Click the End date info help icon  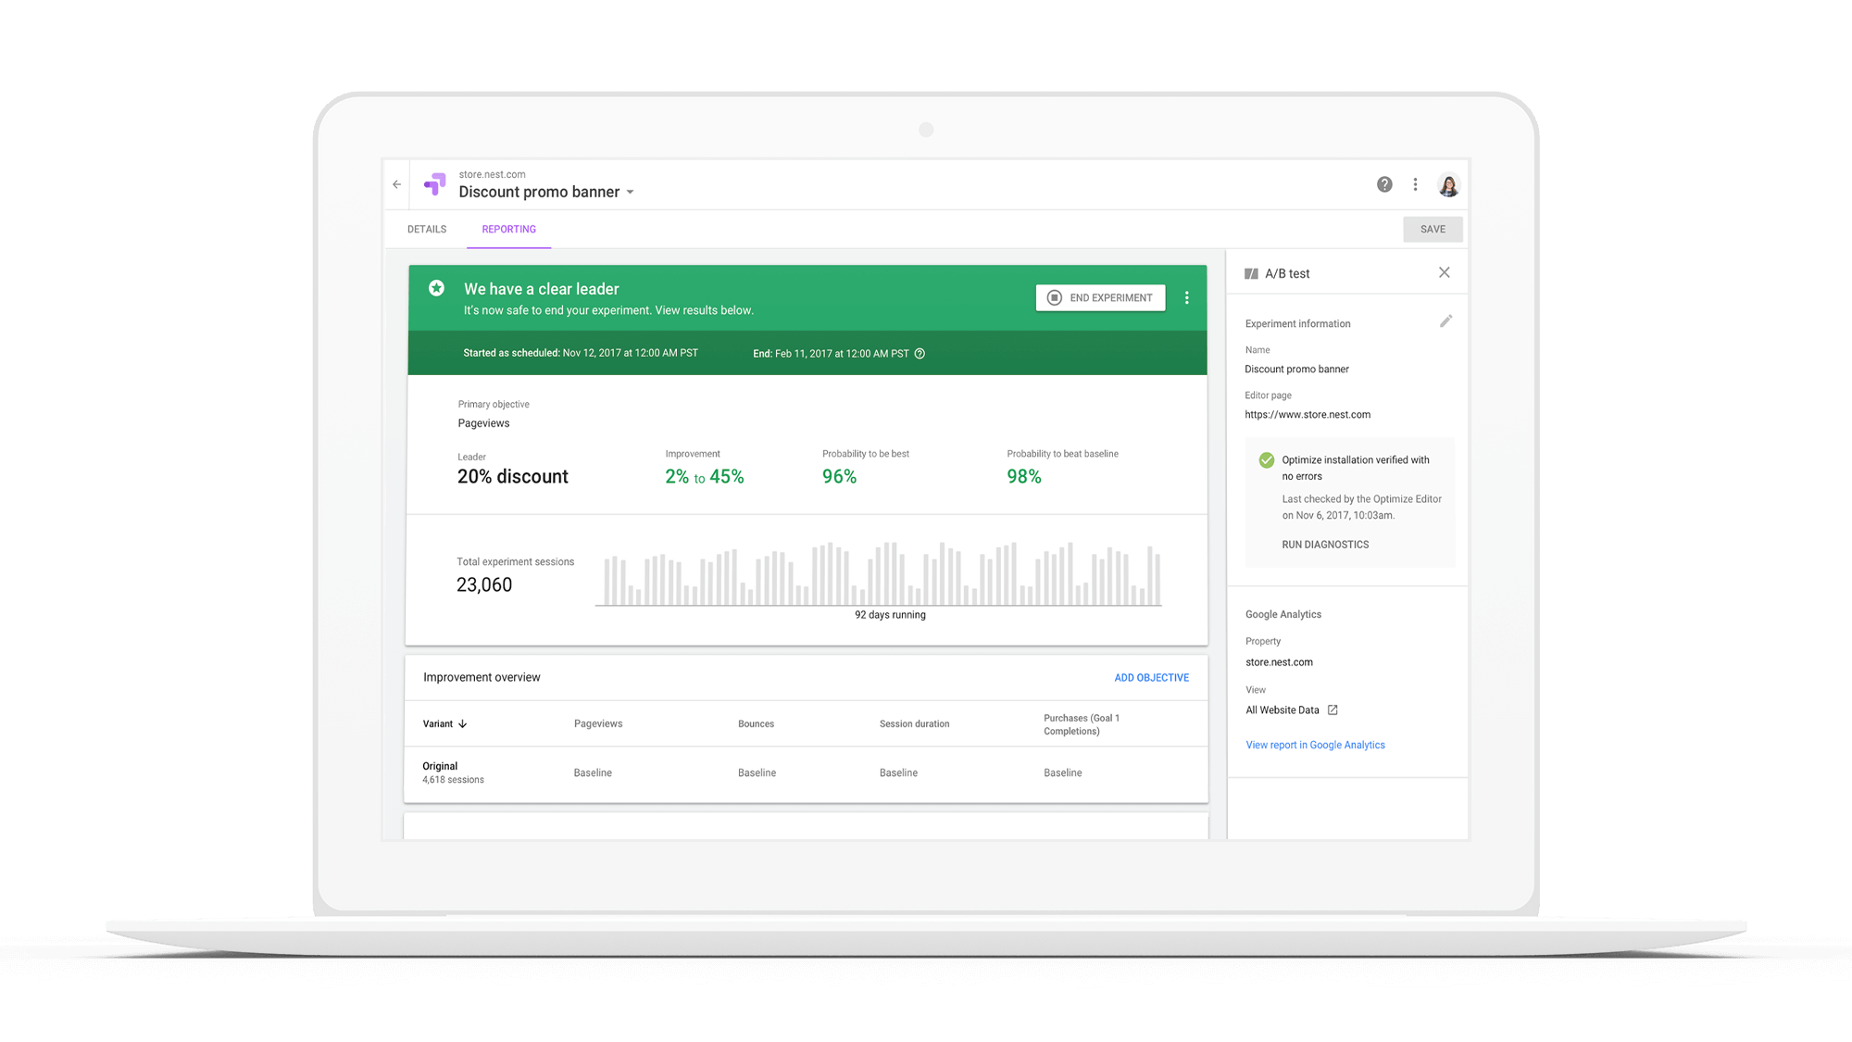920,354
